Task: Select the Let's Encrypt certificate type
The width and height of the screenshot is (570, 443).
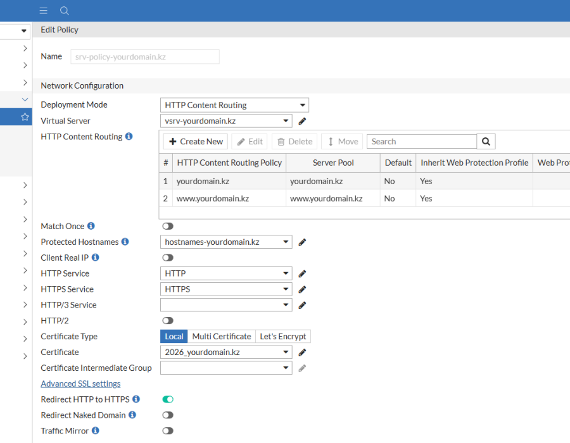Action: click(283, 337)
